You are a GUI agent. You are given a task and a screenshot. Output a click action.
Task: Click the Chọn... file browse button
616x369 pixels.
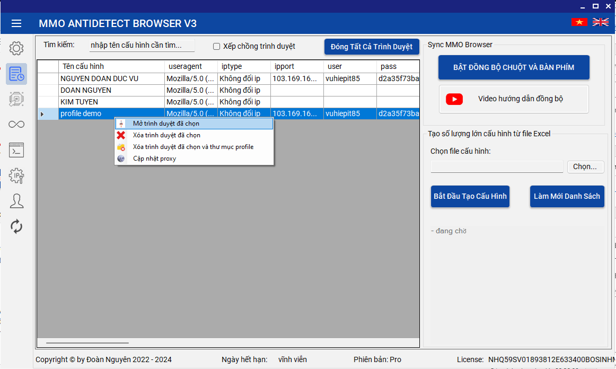[x=585, y=166]
